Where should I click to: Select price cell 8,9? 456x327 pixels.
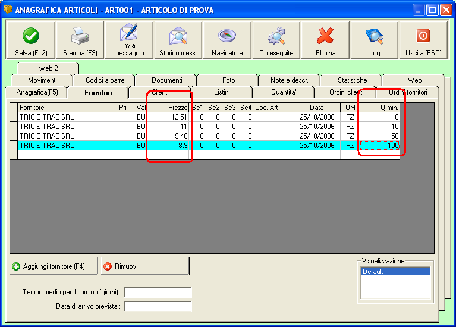[169, 146]
